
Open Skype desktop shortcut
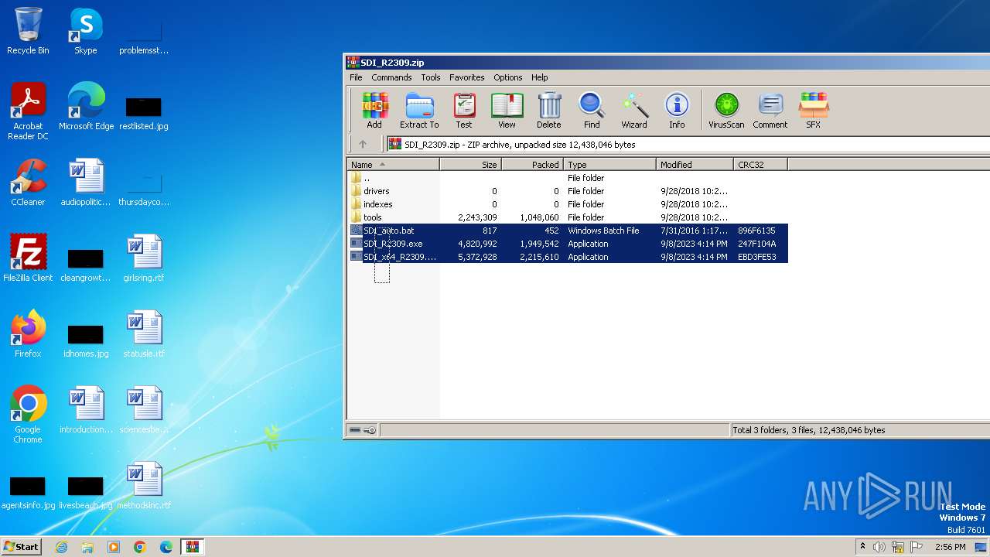click(86, 31)
